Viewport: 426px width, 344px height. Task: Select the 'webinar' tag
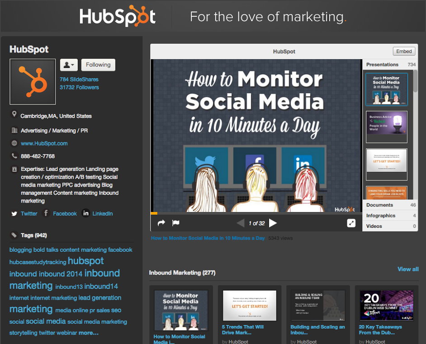pyautogui.click(x=67, y=333)
